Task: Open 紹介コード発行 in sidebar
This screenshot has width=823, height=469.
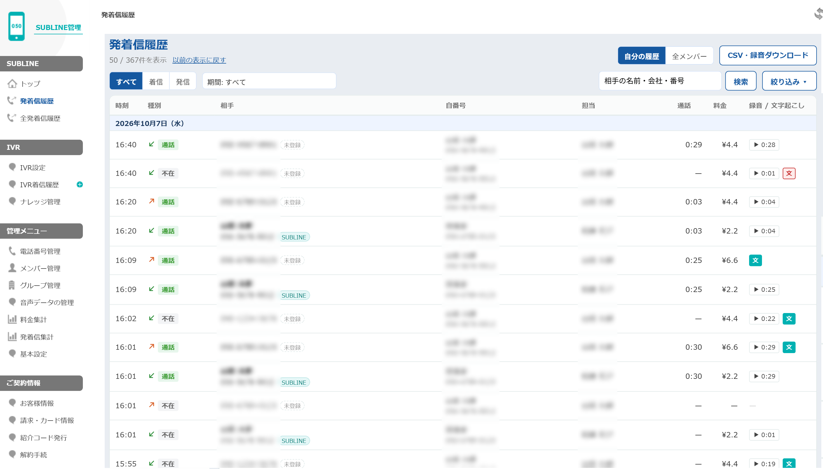Action: pos(43,438)
